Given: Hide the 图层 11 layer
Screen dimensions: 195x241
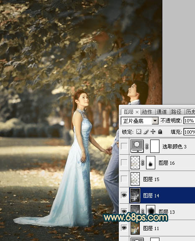Looking at the screenshot, I should [124, 228].
